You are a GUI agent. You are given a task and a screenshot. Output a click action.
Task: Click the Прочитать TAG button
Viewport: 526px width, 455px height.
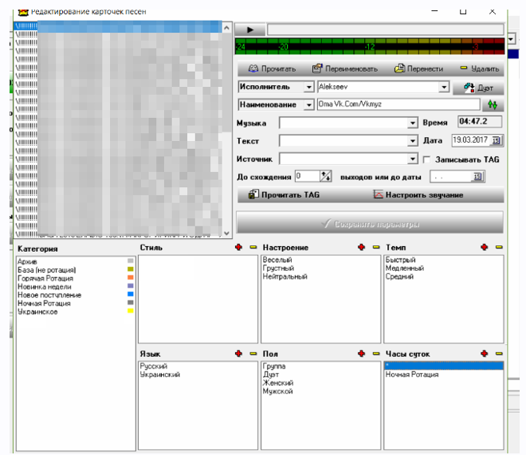pos(284,194)
